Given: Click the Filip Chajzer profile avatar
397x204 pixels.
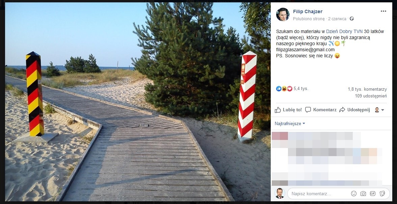Looking at the screenshot, I should click(x=283, y=14).
